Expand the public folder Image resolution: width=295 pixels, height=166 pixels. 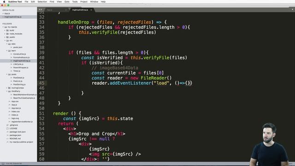[5, 37]
